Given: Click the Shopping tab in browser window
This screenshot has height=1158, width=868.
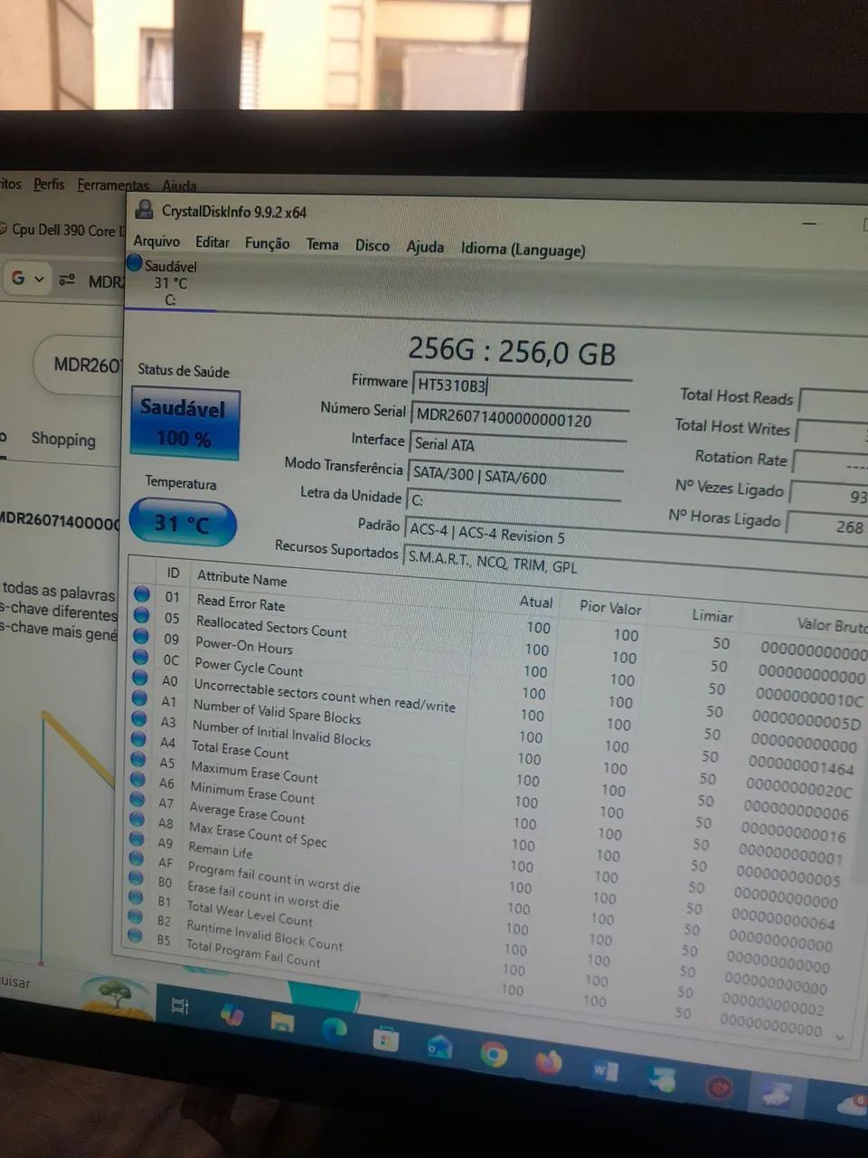Looking at the screenshot, I should [x=62, y=439].
